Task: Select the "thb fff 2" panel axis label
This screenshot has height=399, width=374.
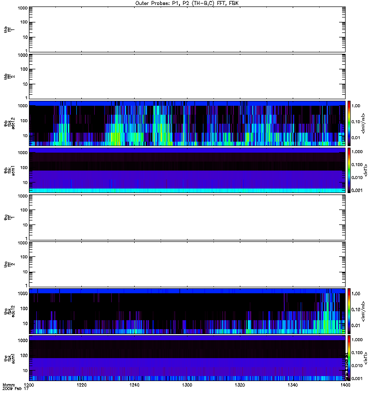Action: pos(9,77)
